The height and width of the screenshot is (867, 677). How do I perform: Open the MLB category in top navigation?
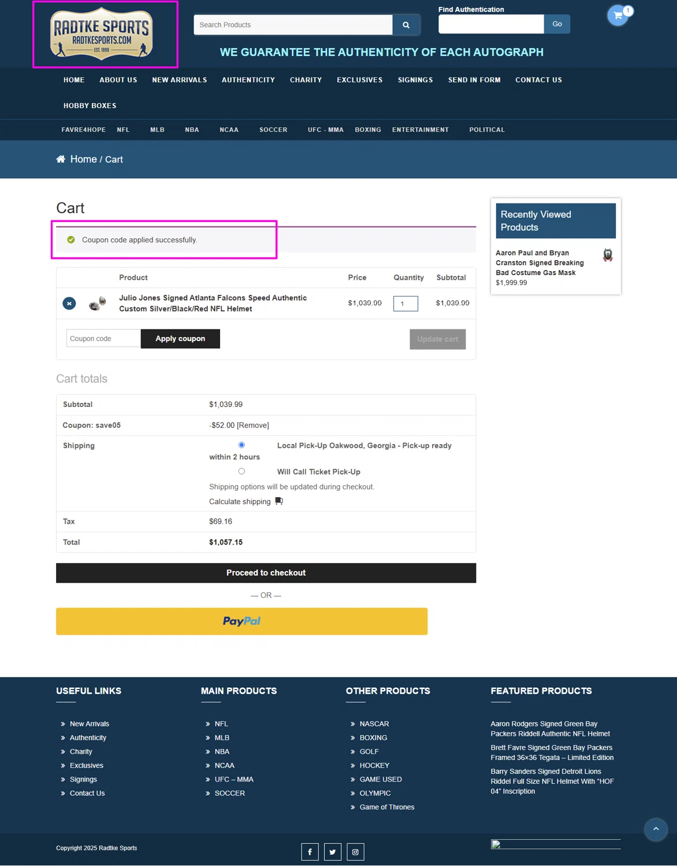point(158,130)
